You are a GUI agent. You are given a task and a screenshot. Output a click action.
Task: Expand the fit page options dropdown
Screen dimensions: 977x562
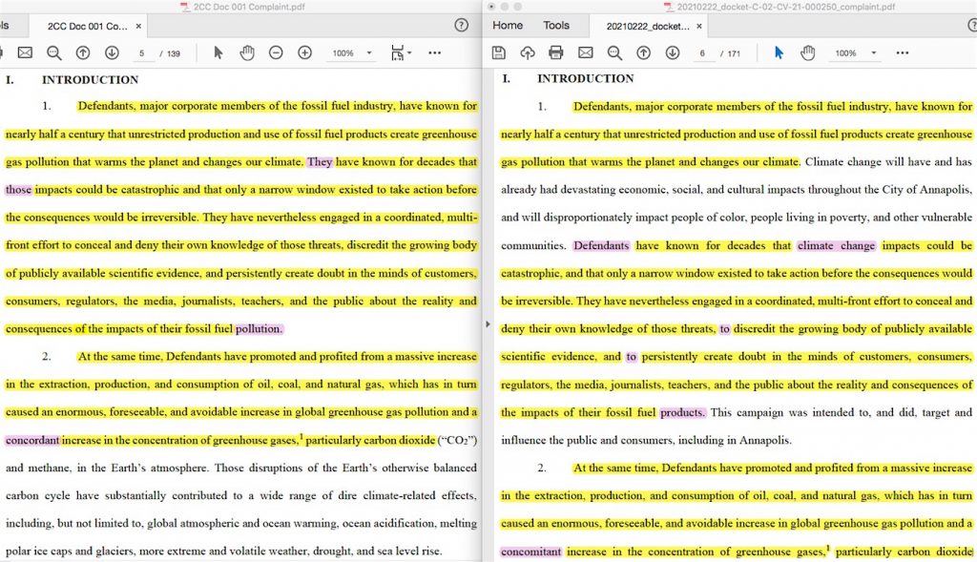[x=410, y=52]
